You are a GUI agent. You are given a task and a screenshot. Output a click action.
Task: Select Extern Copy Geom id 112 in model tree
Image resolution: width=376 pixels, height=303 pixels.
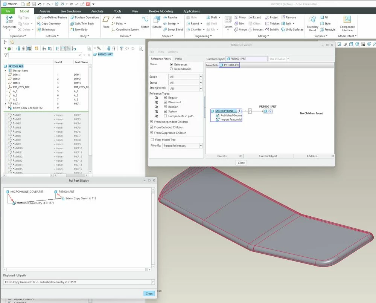click(27, 108)
